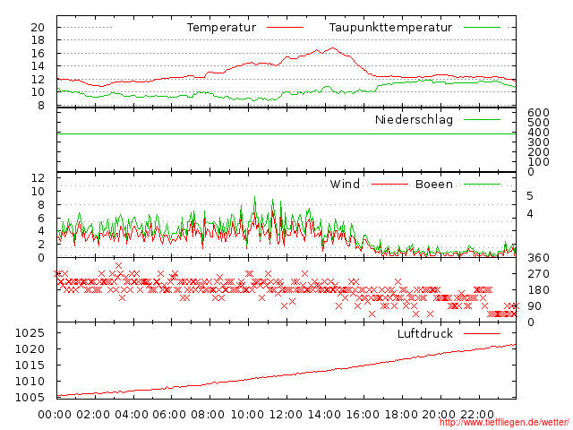Click the 180 wind direction axis value
Image resolution: width=573 pixels, height=430 pixels.
538,290
